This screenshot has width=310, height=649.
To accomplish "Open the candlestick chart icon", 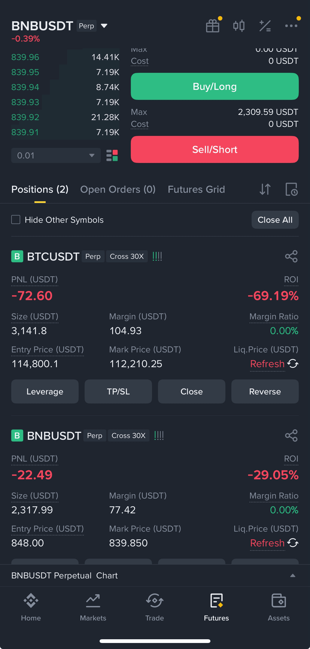I will (239, 26).
